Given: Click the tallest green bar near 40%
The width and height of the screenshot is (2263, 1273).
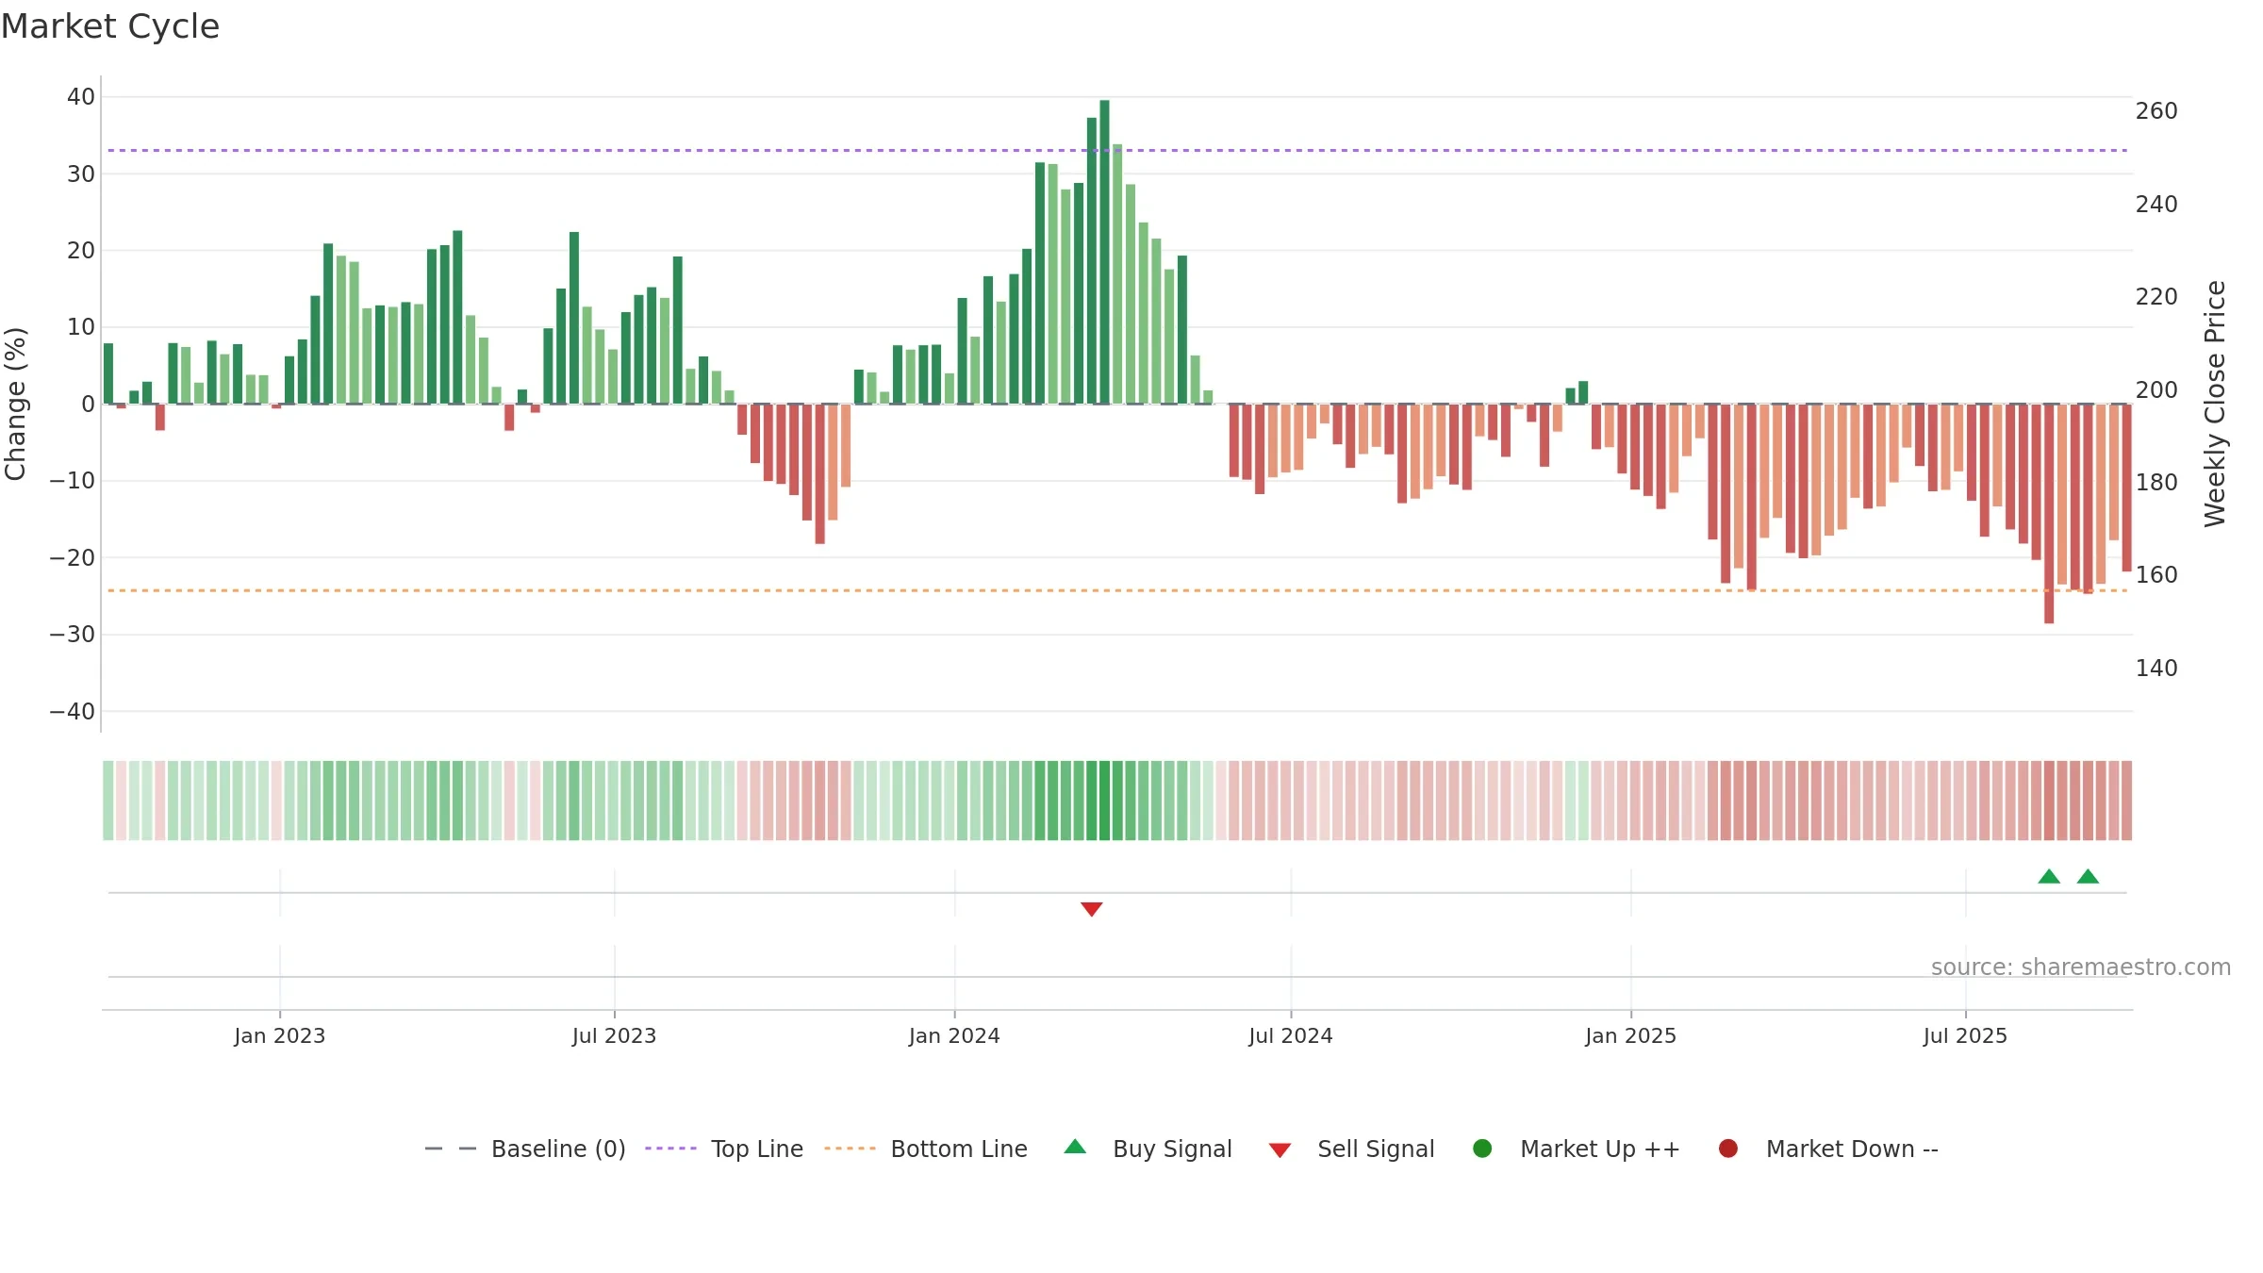Looking at the screenshot, I should pyautogui.click(x=1104, y=252).
